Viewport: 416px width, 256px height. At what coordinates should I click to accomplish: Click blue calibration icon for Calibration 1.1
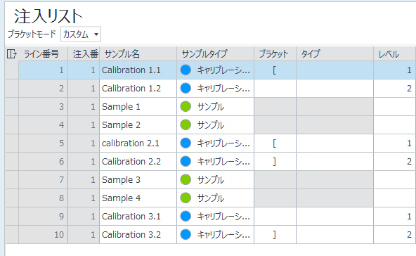[186, 70]
